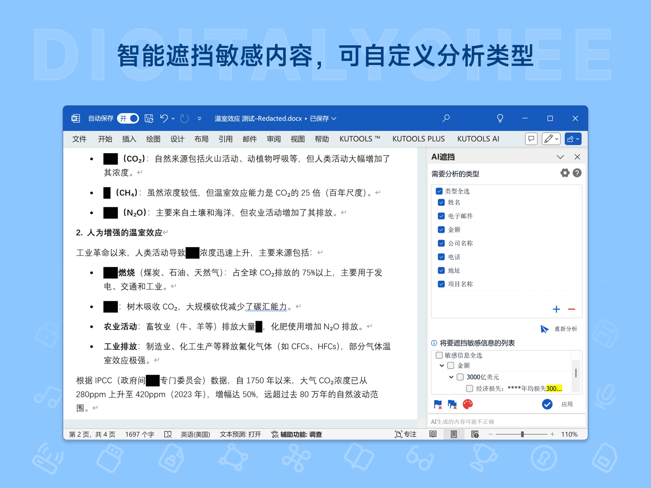Viewport: 651px width, 488px height.
Task: Uncheck the 项目名称 type checkbox
Action: [441, 284]
